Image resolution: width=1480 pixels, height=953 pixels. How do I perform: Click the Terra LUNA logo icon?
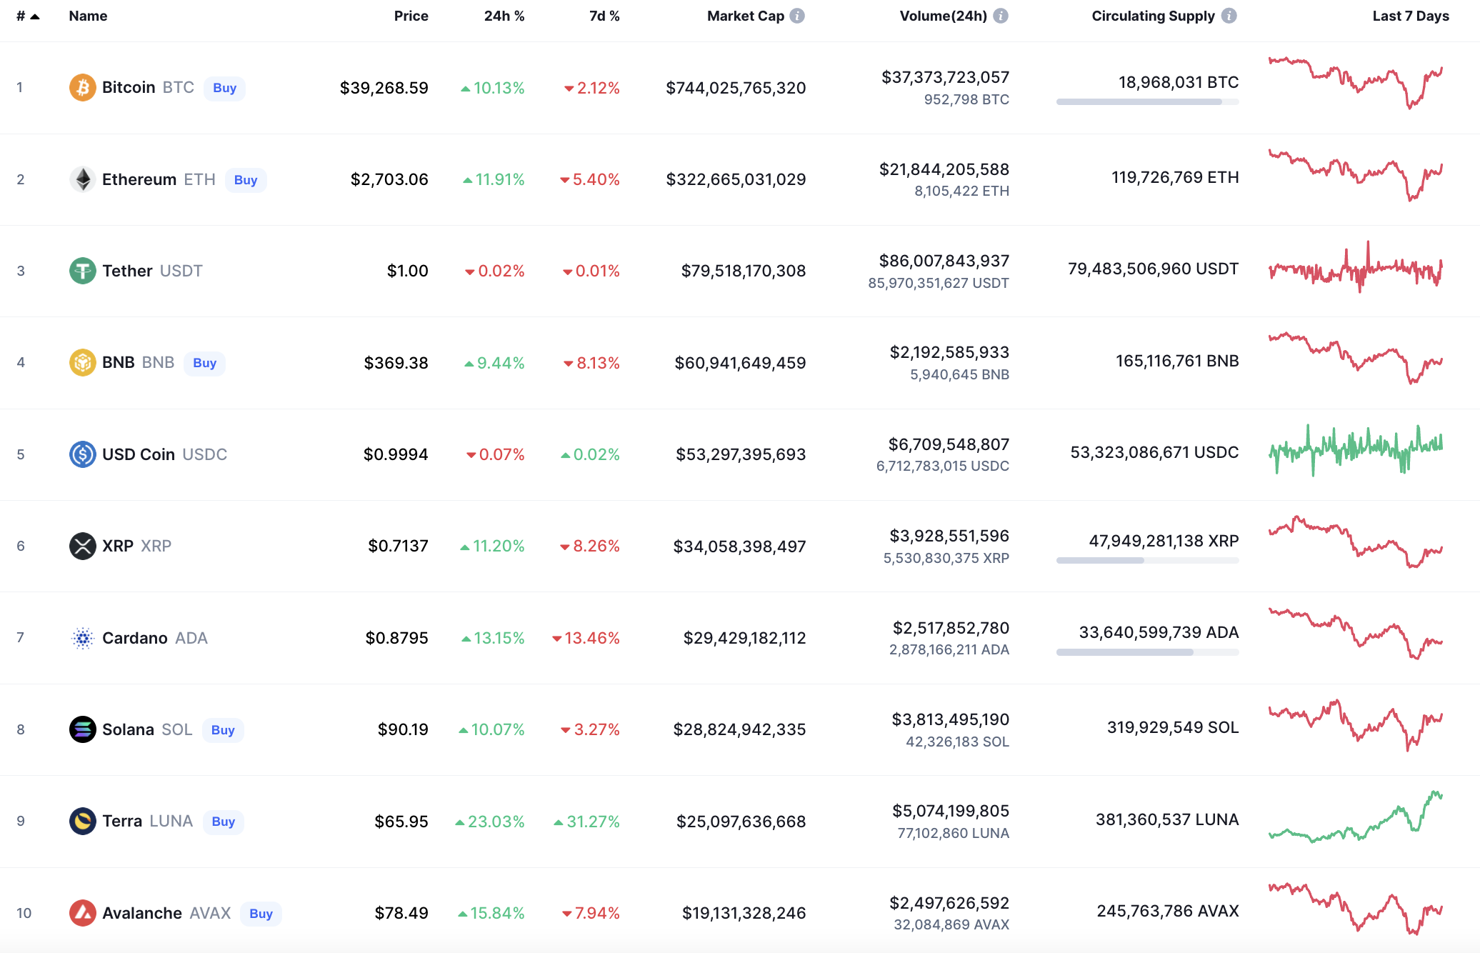pos(82,821)
